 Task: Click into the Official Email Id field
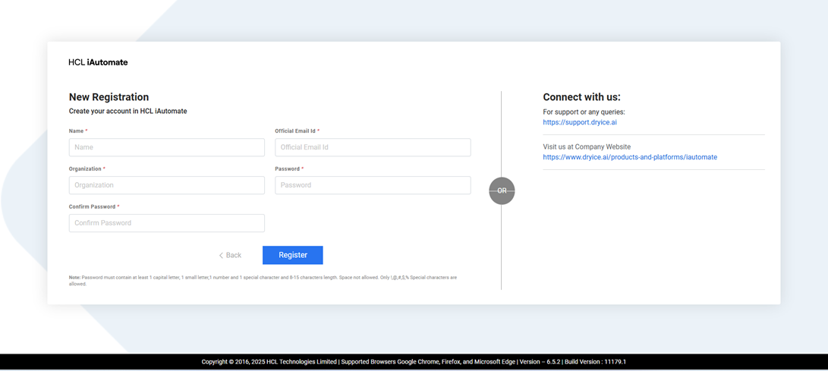click(372, 147)
